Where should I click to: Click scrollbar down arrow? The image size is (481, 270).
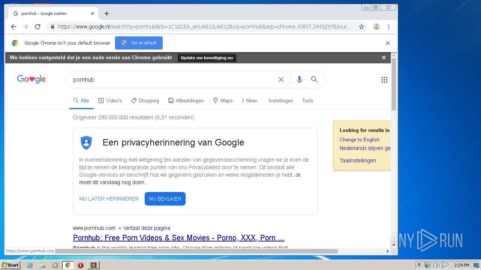click(394, 245)
